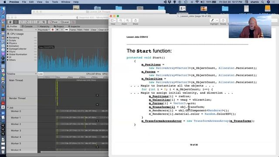279x157 pixels.
Task: Open custom editor tools in Unity toolbar
Action: (44, 22)
